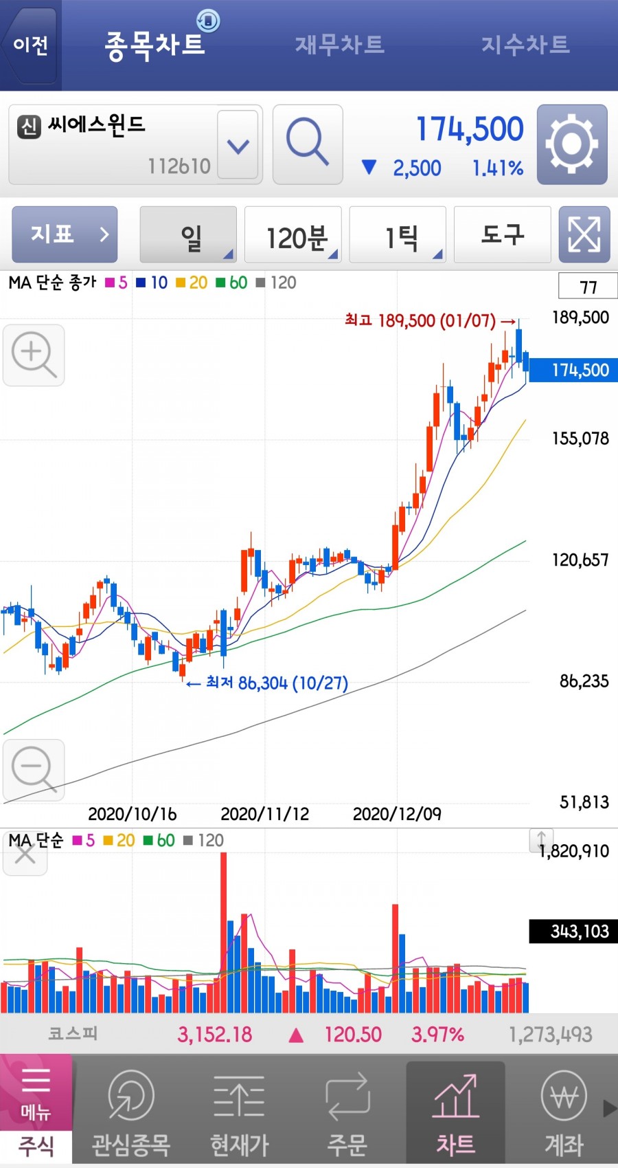Screen dimensions: 618x1168
Task: Open the 지표 indicators menu
Action: pyautogui.click(x=65, y=234)
